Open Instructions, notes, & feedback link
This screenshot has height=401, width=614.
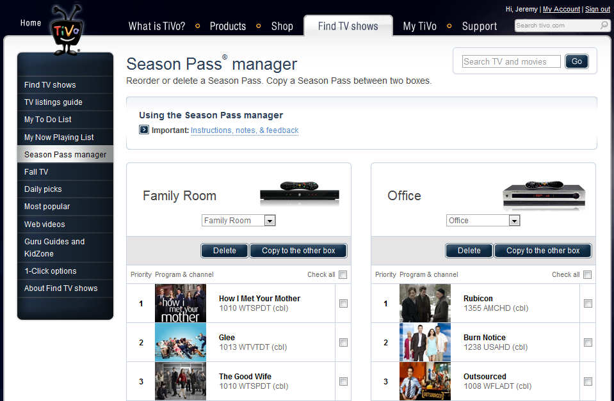[x=245, y=130]
